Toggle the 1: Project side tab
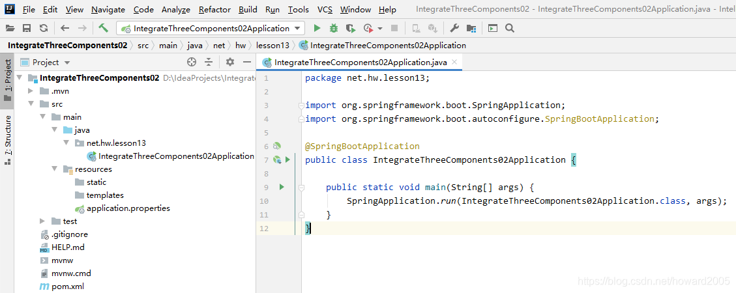Viewport: 736px width, 293px height. [x=7, y=79]
